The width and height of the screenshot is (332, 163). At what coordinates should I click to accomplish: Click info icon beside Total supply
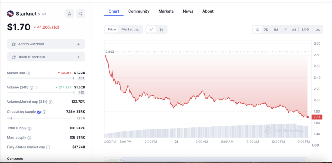pyautogui.click(x=30, y=128)
